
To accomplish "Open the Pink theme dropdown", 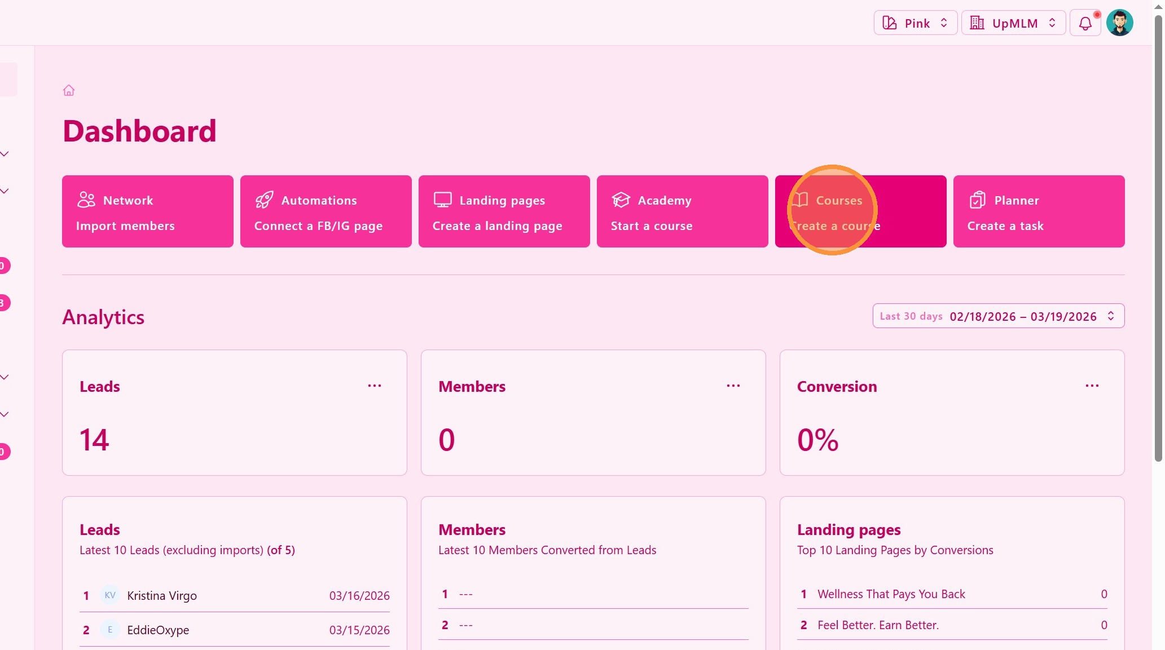I will pos(915,23).
